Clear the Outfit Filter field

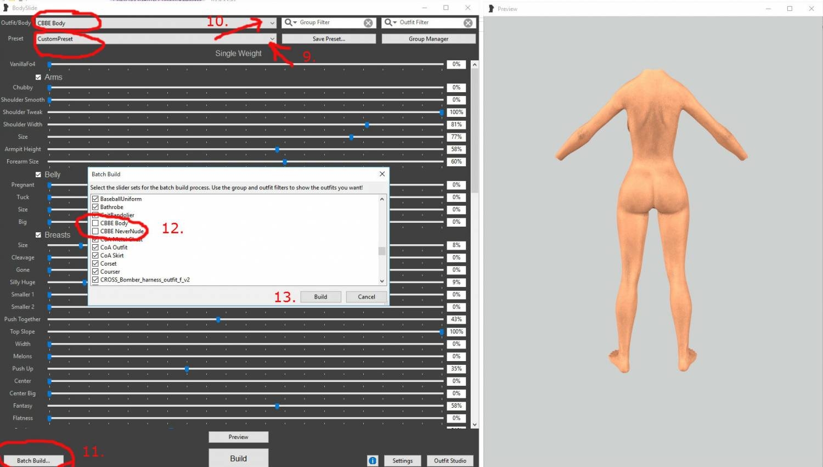pyautogui.click(x=468, y=23)
